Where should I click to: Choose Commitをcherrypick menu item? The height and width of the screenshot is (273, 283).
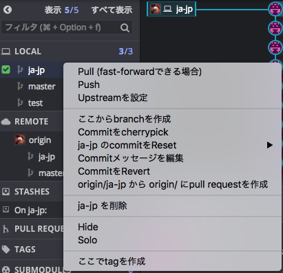click(x=172, y=132)
